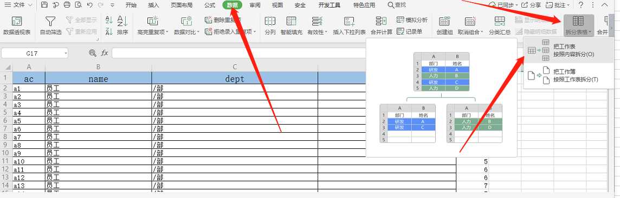Expand the 拒绝录入重复项 dropdown
The height and width of the screenshot is (198, 620).
coord(255,32)
